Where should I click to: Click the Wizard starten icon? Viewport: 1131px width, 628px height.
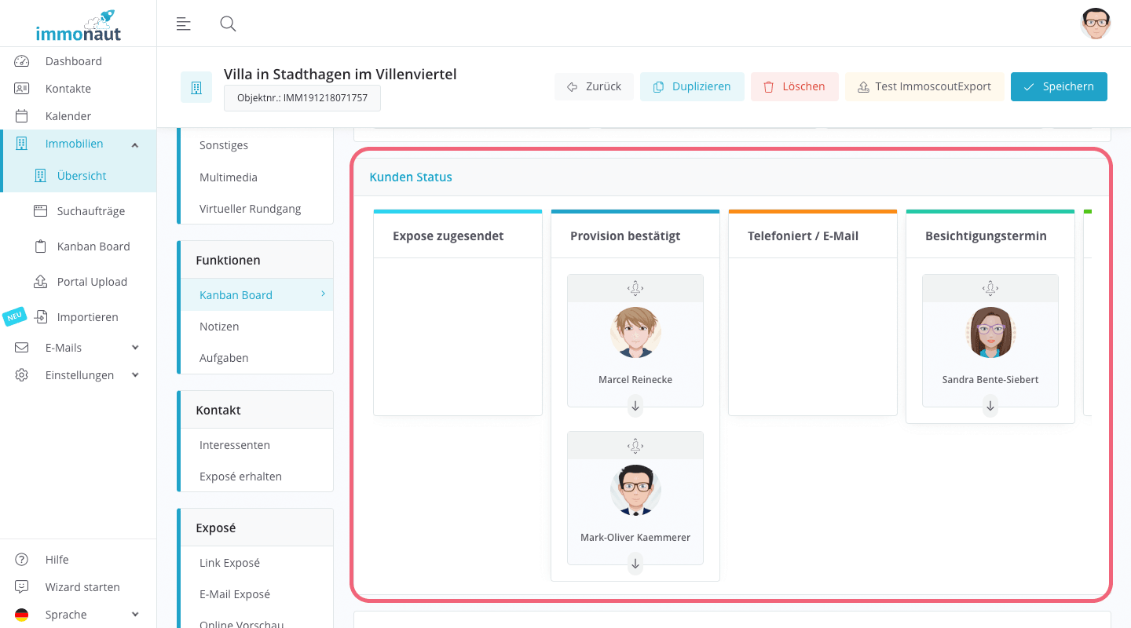(21, 586)
